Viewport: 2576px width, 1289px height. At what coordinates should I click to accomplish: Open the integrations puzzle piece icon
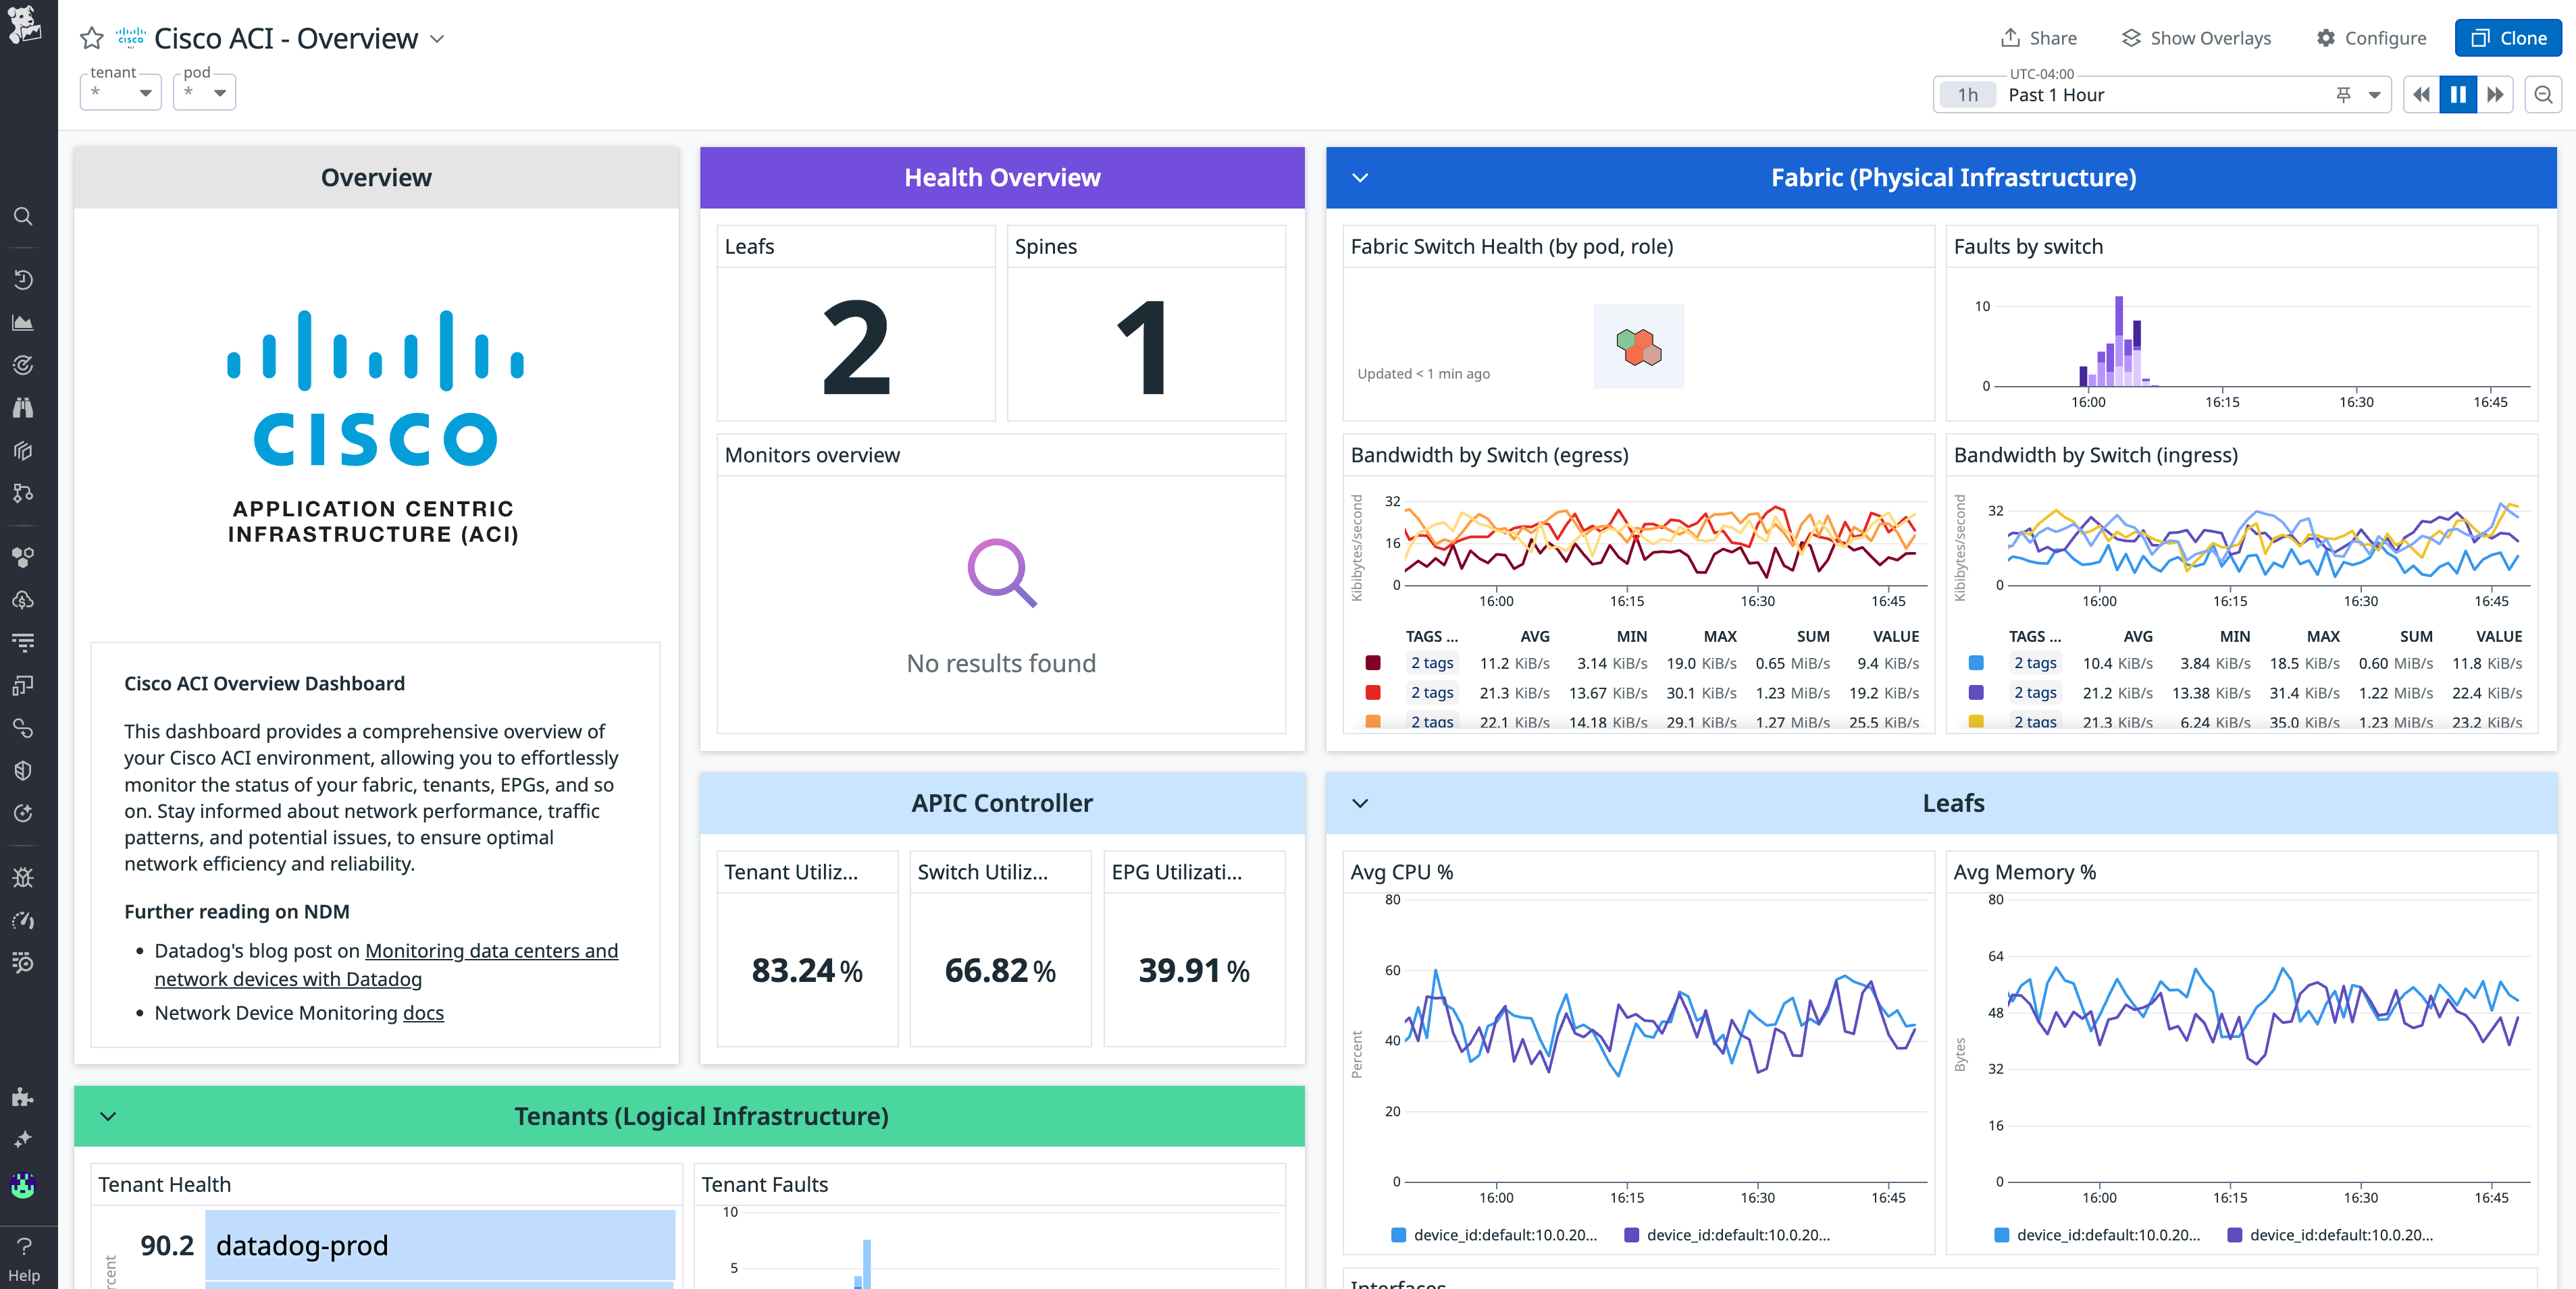click(x=23, y=1096)
